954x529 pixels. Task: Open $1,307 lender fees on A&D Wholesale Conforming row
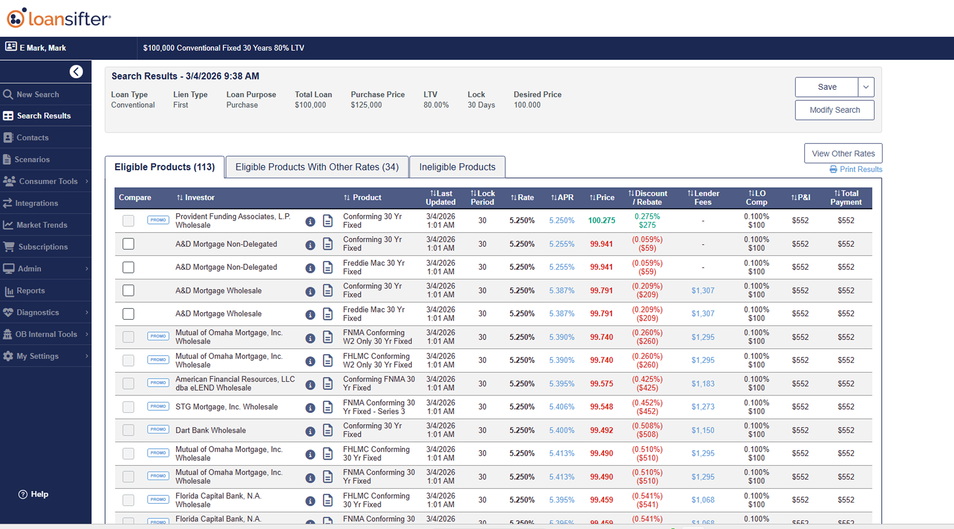pyautogui.click(x=703, y=290)
